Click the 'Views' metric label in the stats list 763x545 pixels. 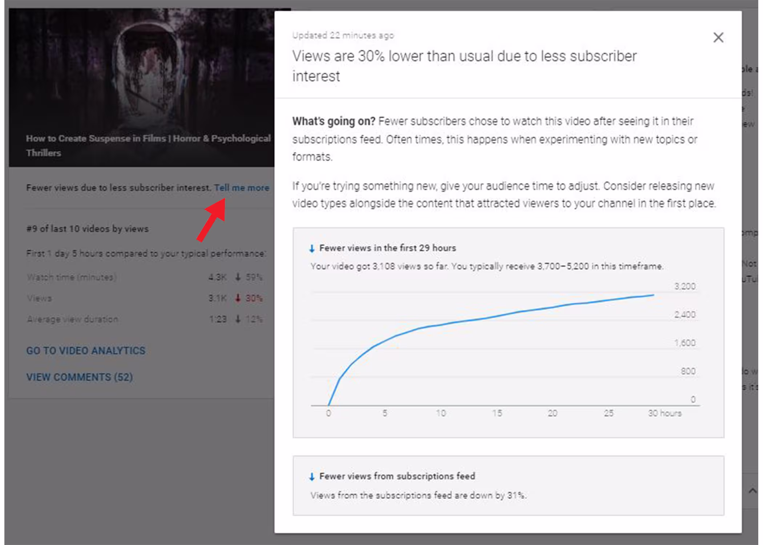(39, 298)
